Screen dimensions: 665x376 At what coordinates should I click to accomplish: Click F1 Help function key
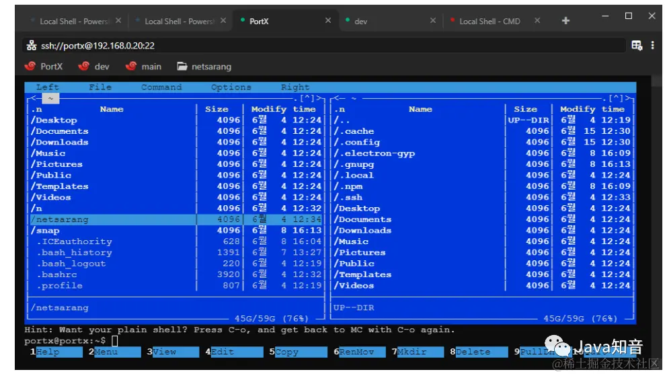pos(56,352)
